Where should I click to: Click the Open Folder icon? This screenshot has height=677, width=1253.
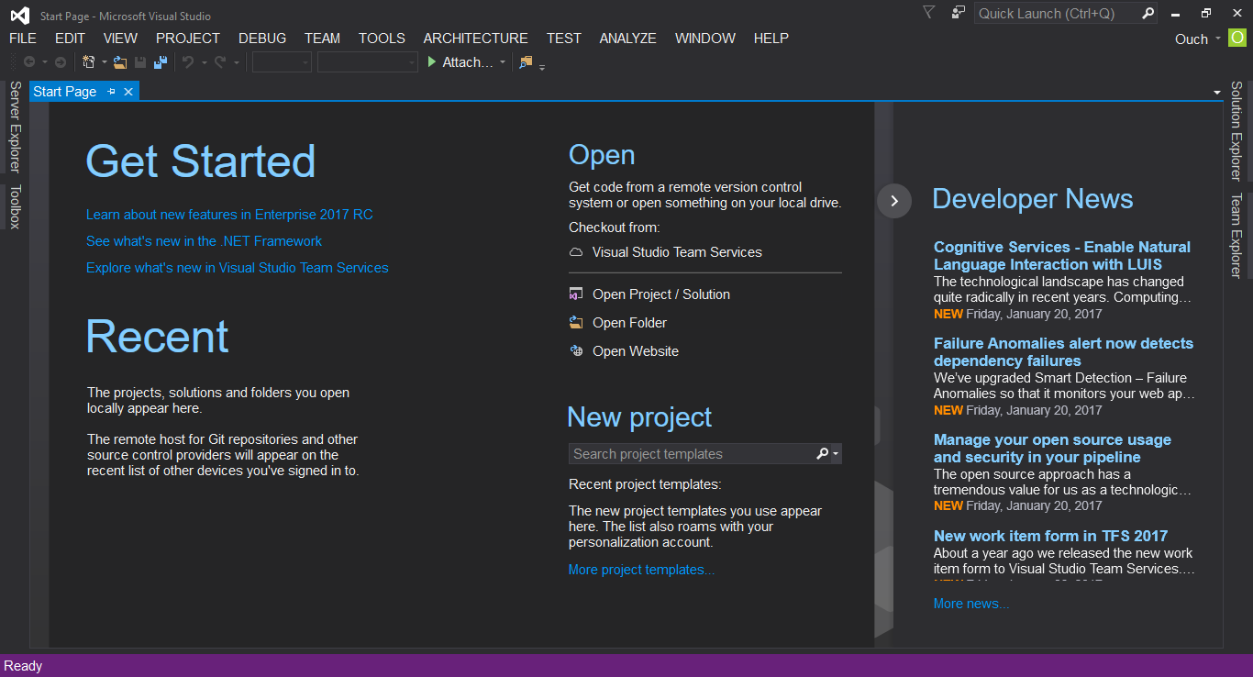576,323
